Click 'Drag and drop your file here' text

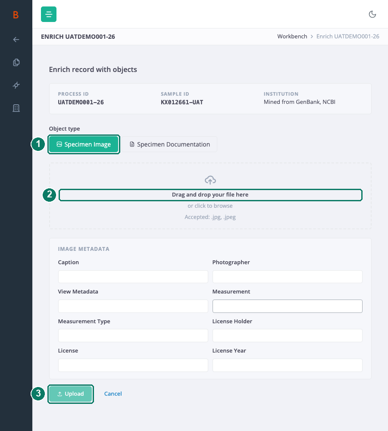point(210,195)
